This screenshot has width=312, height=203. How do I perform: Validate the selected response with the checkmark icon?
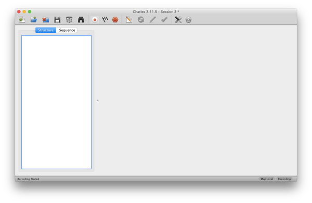pyautogui.click(x=164, y=20)
